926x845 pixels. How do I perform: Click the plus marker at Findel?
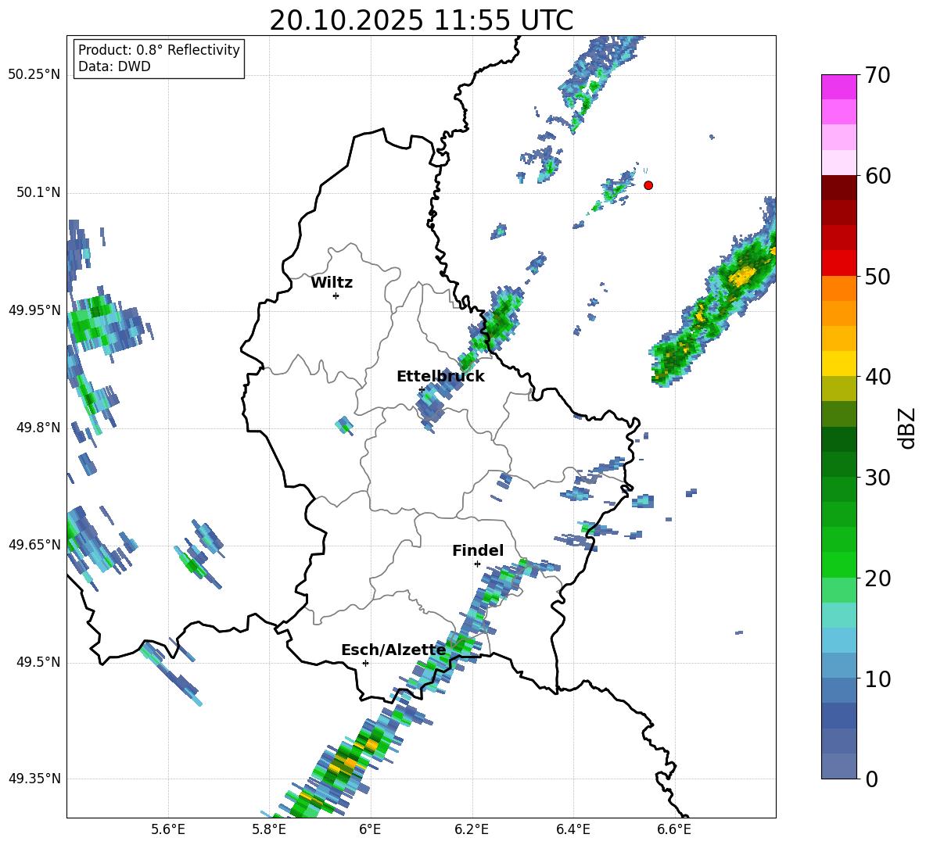coord(477,564)
